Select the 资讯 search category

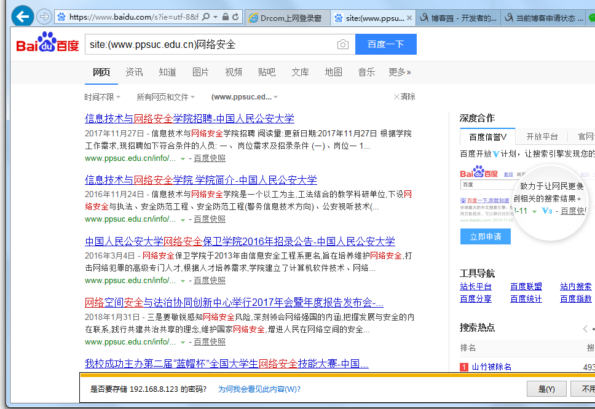click(x=135, y=72)
